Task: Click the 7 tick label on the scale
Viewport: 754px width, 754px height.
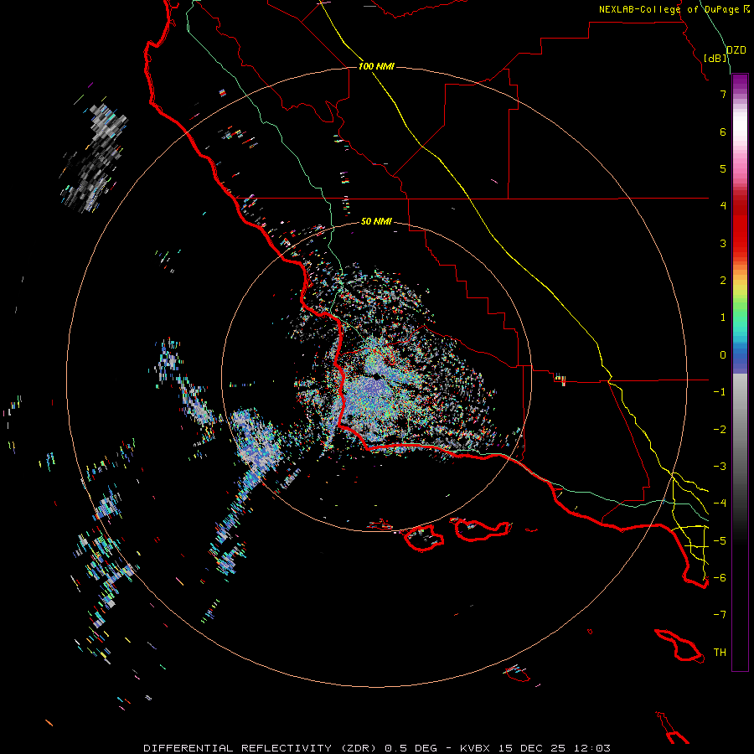Action: [x=723, y=94]
